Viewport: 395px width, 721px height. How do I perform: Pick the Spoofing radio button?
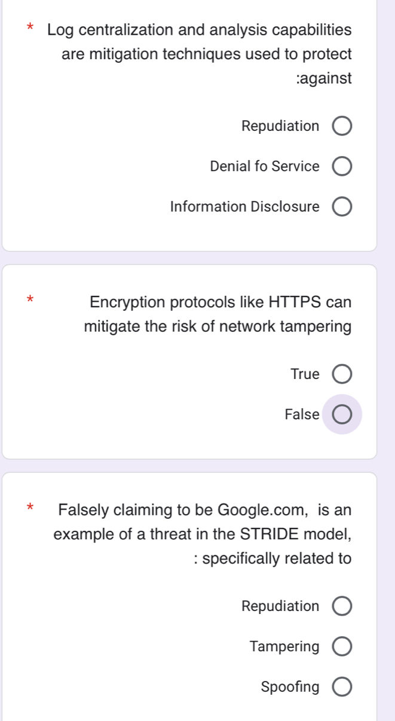pyautogui.click(x=342, y=688)
